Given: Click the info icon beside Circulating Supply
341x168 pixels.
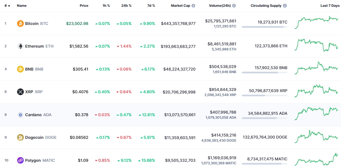Looking at the screenshot, I should [285, 6].
